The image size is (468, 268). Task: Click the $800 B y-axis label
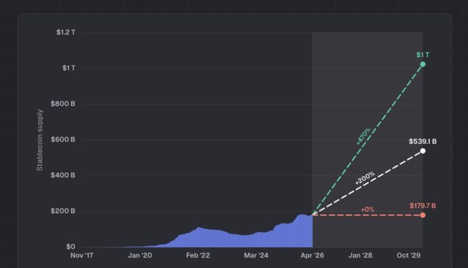tap(64, 103)
